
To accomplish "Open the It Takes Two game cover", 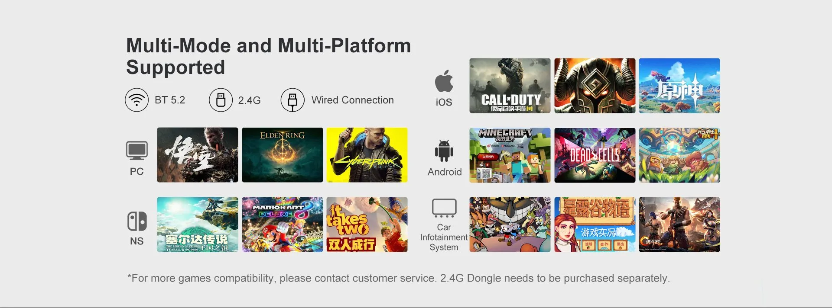I will pos(367,225).
